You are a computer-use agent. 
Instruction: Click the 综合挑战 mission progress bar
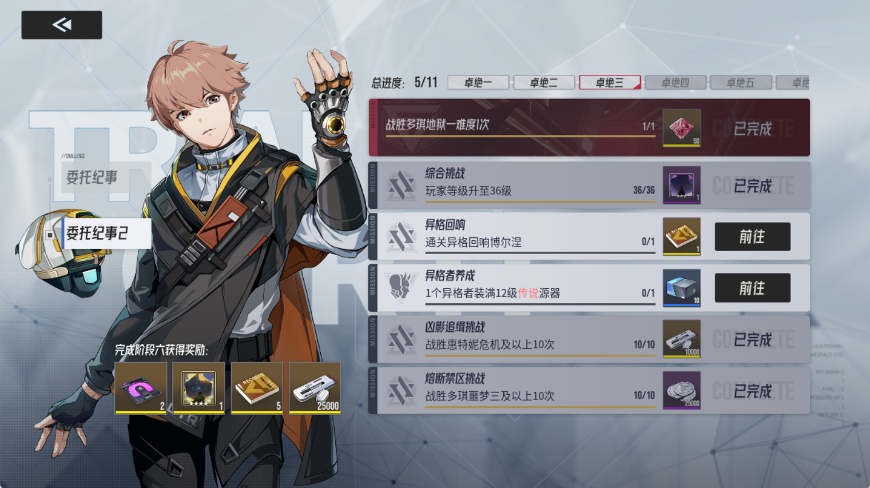coord(540,202)
